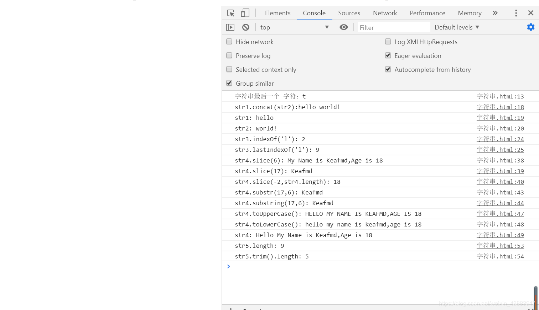Disable Eager evaluation checkbox
The height and width of the screenshot is (310, 539).
388,55
